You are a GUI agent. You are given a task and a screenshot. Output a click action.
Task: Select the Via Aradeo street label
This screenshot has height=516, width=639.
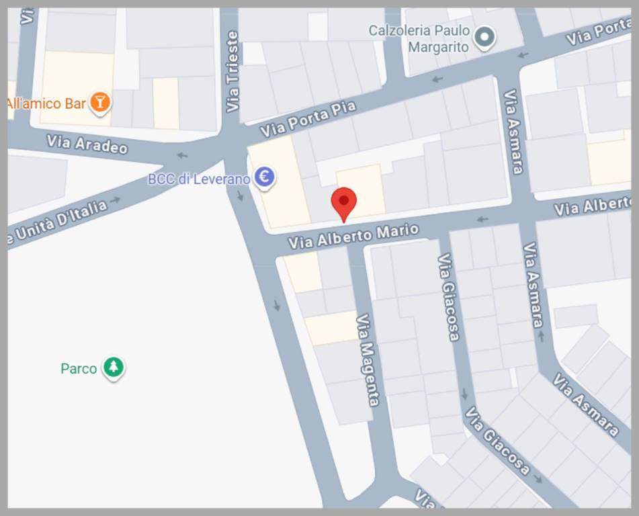click(87, 144)
